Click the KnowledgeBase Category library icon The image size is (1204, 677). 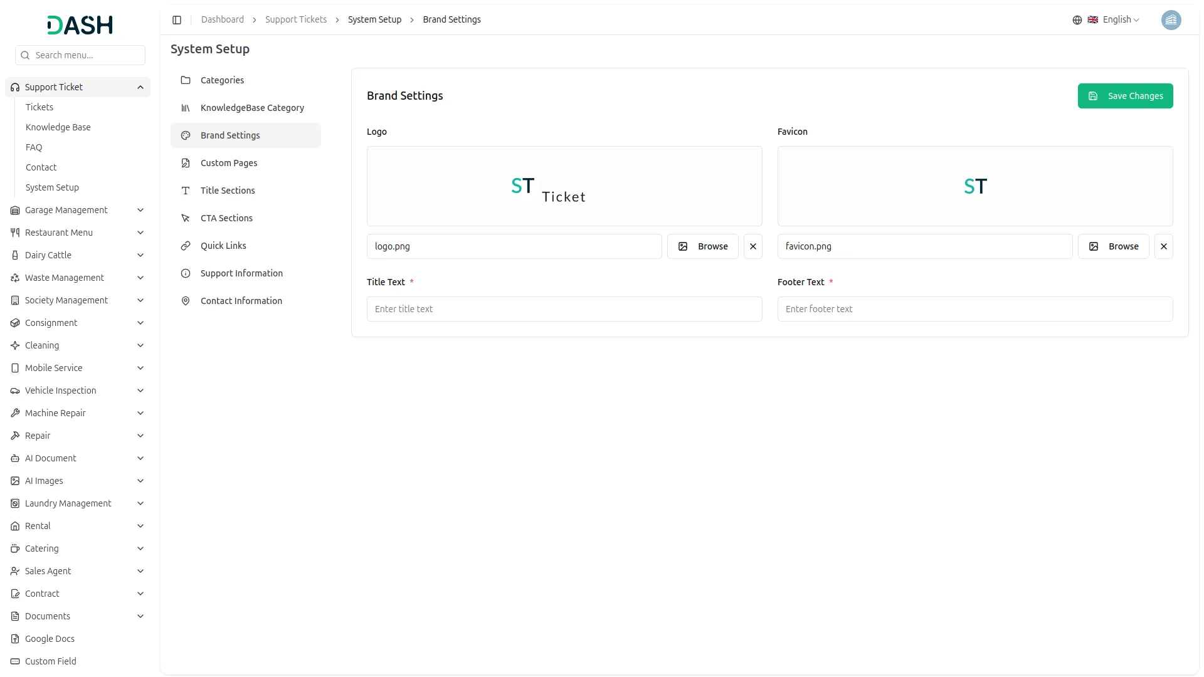[x=186, y=108]
